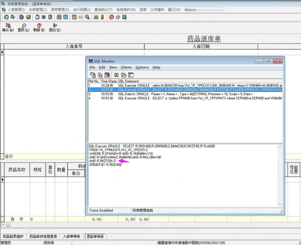This screenshot has height=245, width=301.
Task: Open the File menu in SQL Monitor
Action: point(92,67)
